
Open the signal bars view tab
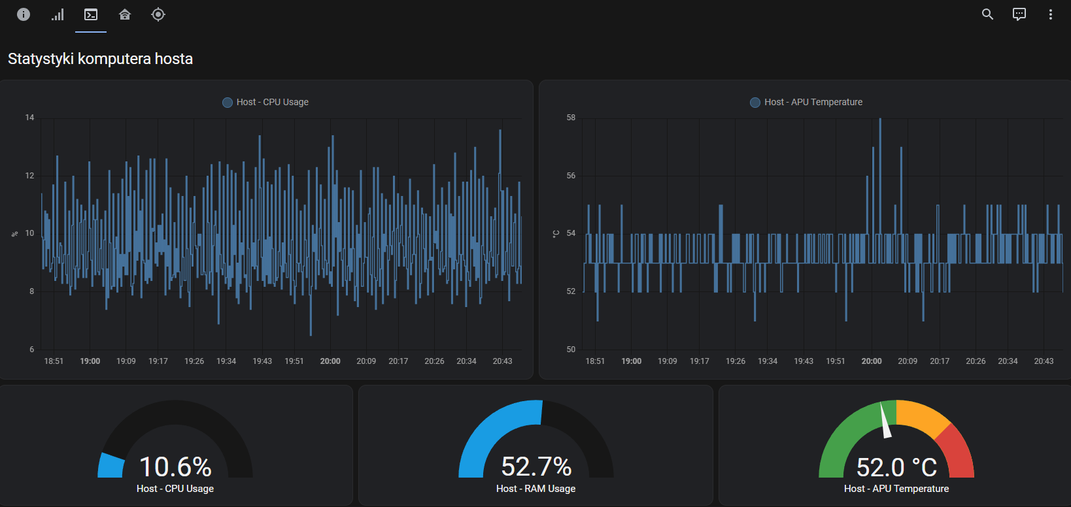pos(58,14)
